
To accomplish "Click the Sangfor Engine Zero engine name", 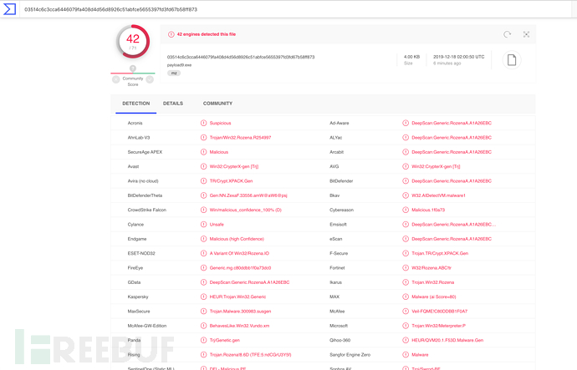I will pyautogui.click(x=350, y=355).
